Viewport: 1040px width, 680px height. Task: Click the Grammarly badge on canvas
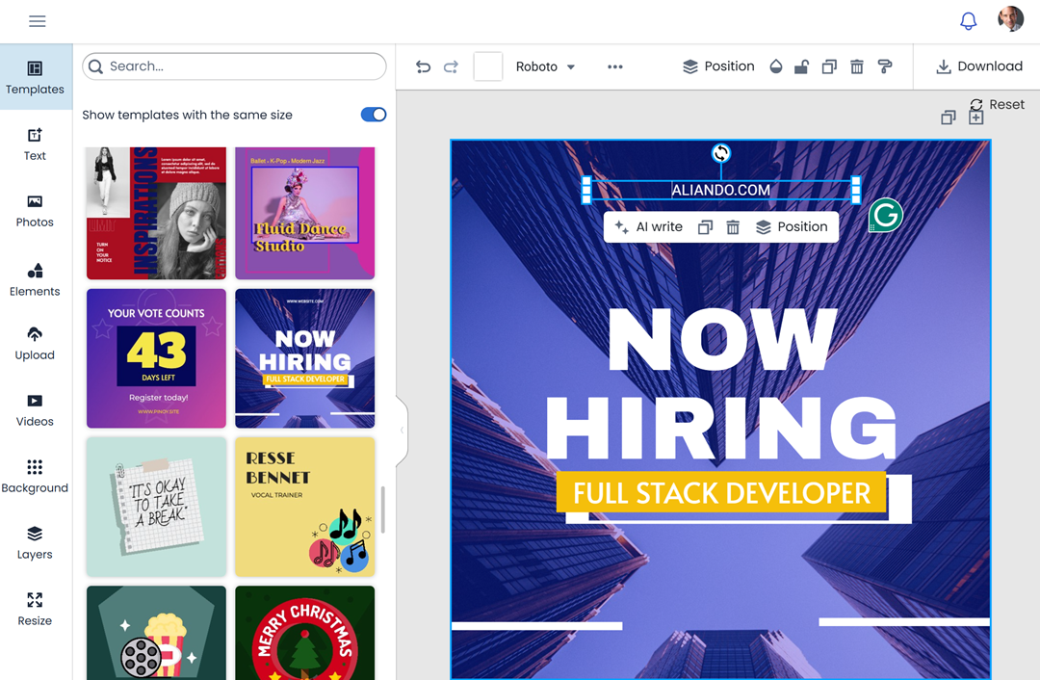(885, 216)
